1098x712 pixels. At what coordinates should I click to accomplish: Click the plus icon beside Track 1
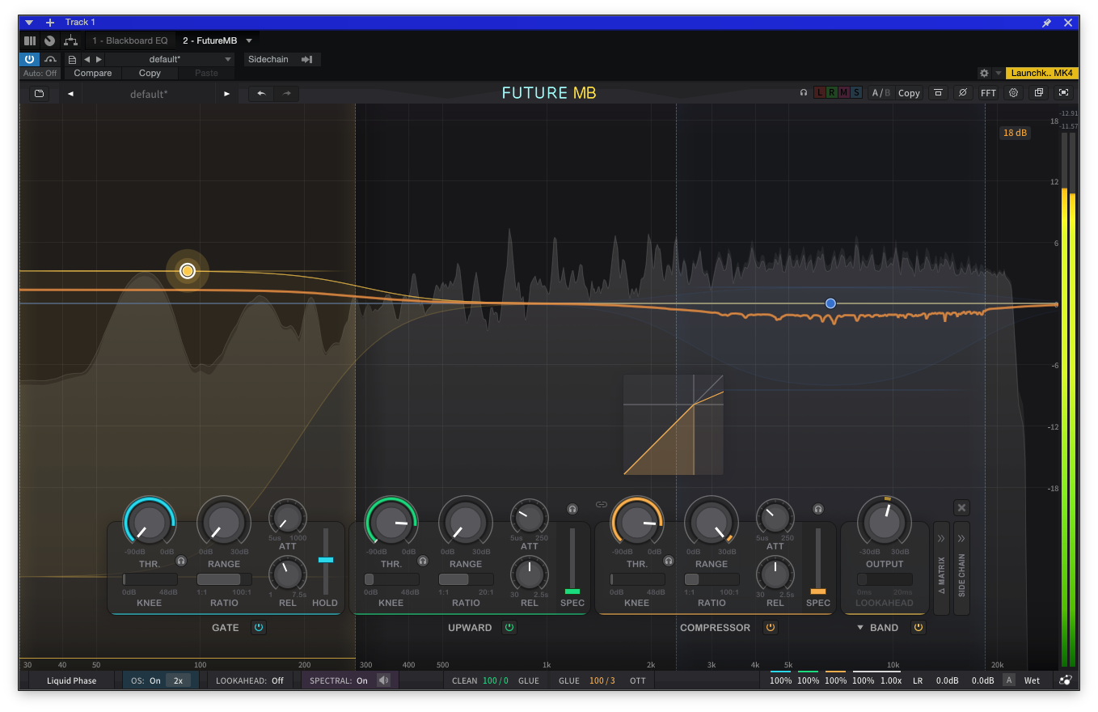pyautogui.click(x=50, y=23)
